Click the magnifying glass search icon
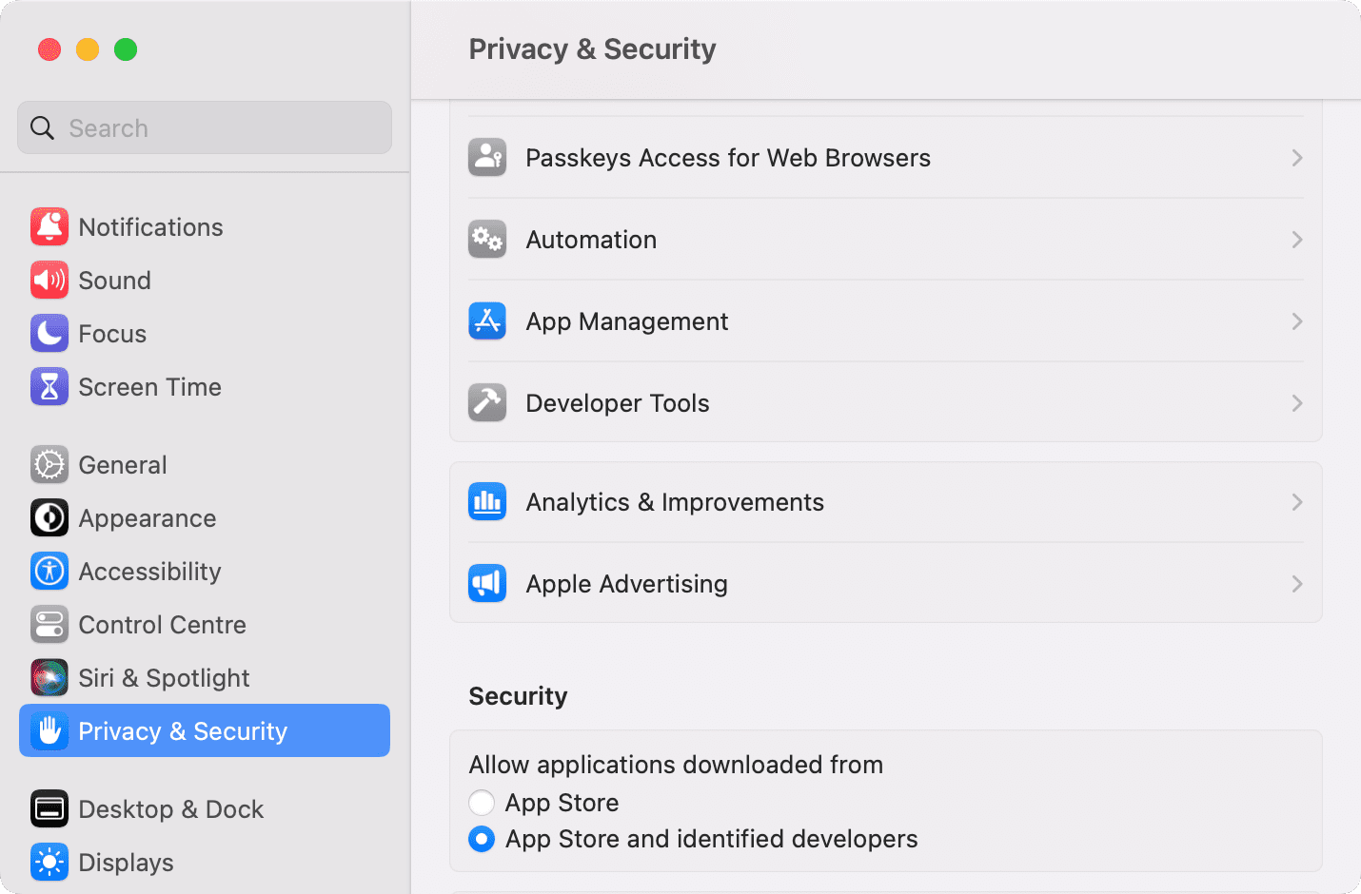The width and height of the screenshot is (1361, 894). pyautogui.click(x=43, y=128)
